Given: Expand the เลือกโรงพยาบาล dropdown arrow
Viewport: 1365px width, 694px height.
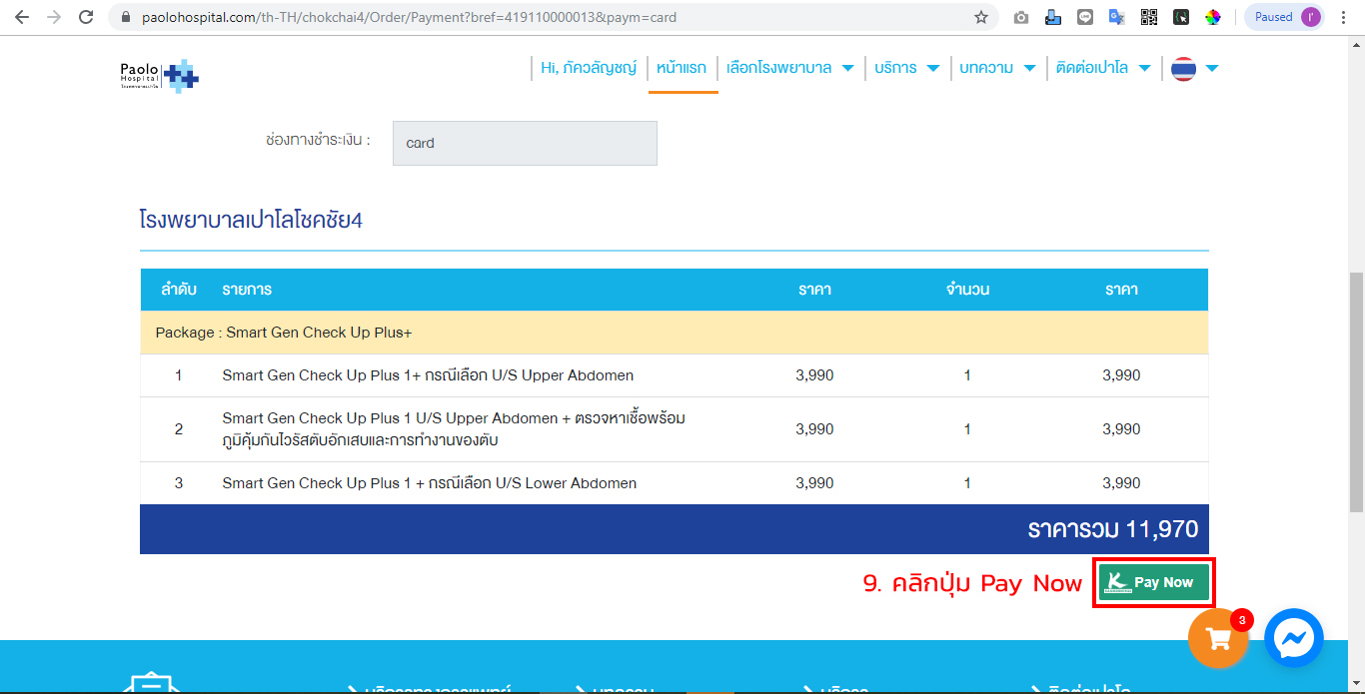Looking at the screenshot, I should 847,69.
